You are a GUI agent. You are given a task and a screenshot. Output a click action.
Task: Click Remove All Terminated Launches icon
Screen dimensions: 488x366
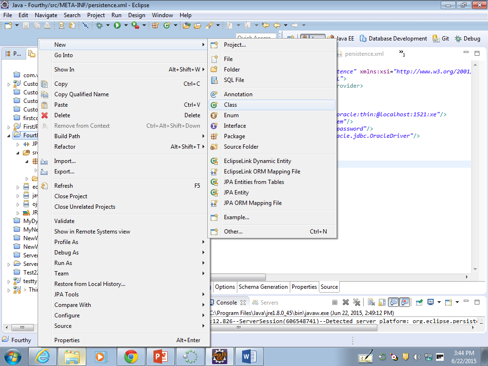tap(356, 302)
